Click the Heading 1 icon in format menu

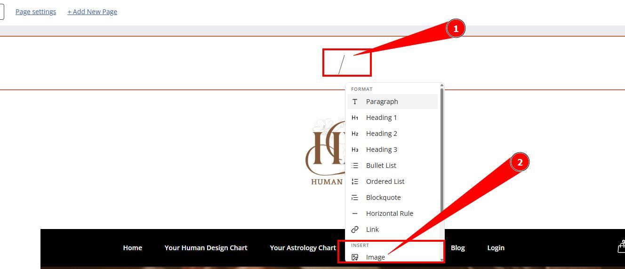tap(355, 118)
